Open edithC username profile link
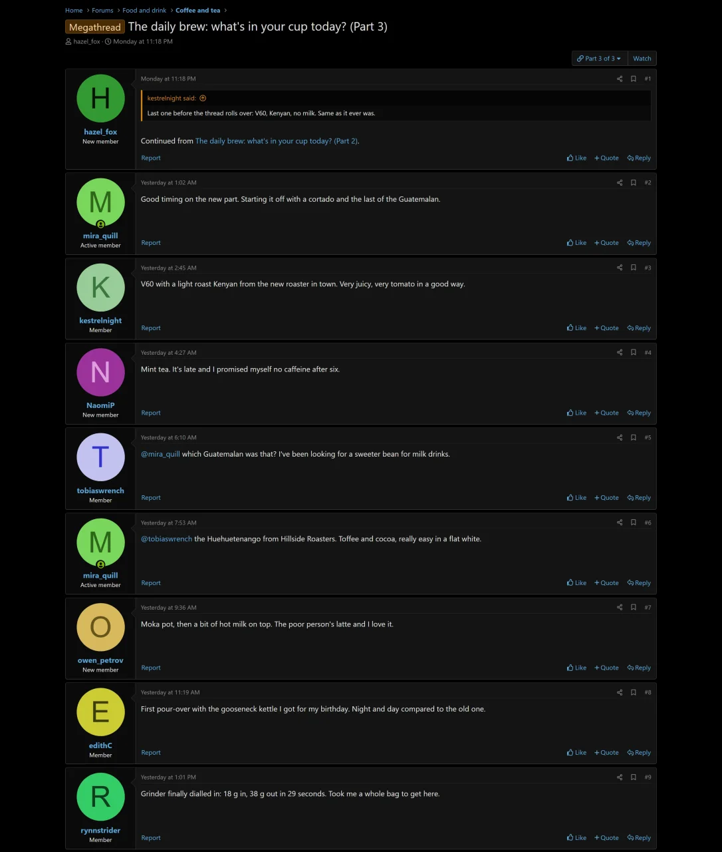This screenshot has width=722, height=852. coord(100,745)
